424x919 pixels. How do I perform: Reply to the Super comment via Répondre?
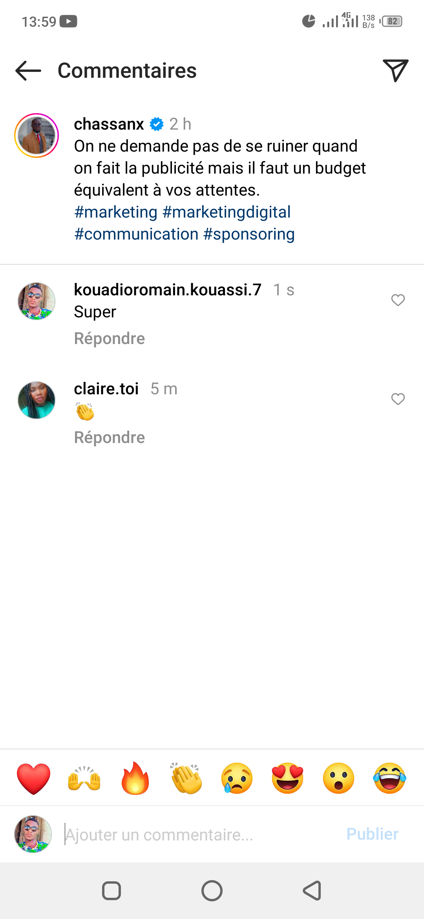(110, 339)
